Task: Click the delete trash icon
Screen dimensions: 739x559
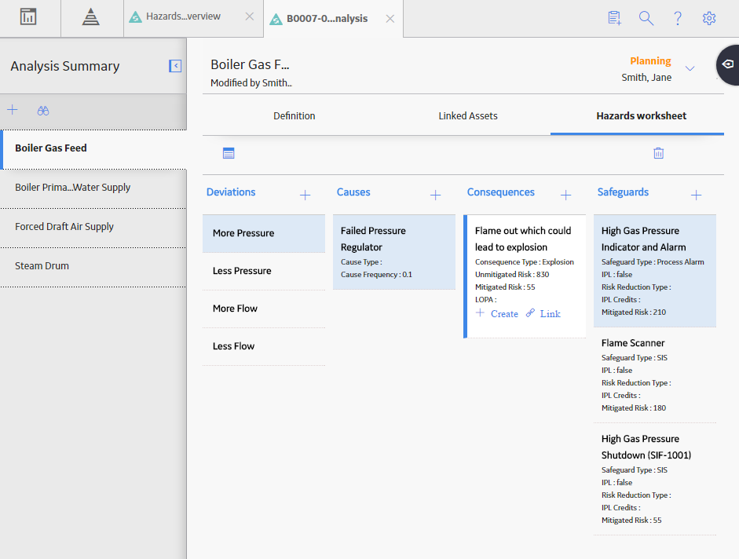Action: [658, 153]
